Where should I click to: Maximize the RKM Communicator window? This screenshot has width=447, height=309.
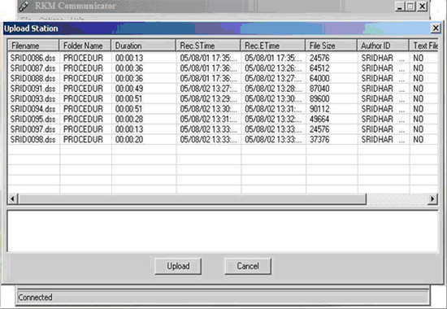coord(410,7)
